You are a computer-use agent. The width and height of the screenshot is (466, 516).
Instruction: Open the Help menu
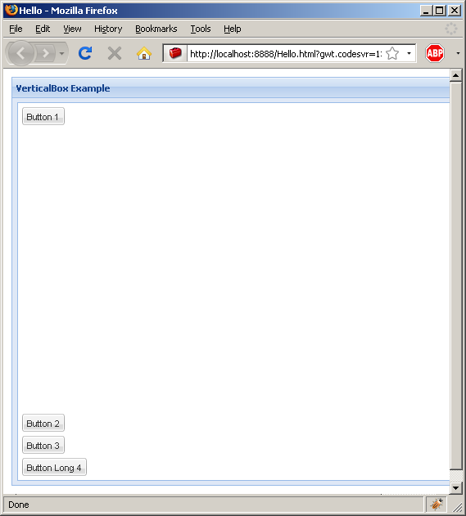click(233, 29)
